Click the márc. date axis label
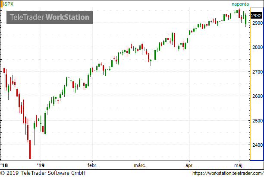This screenshot has height=177, width=264. (140, 165)
